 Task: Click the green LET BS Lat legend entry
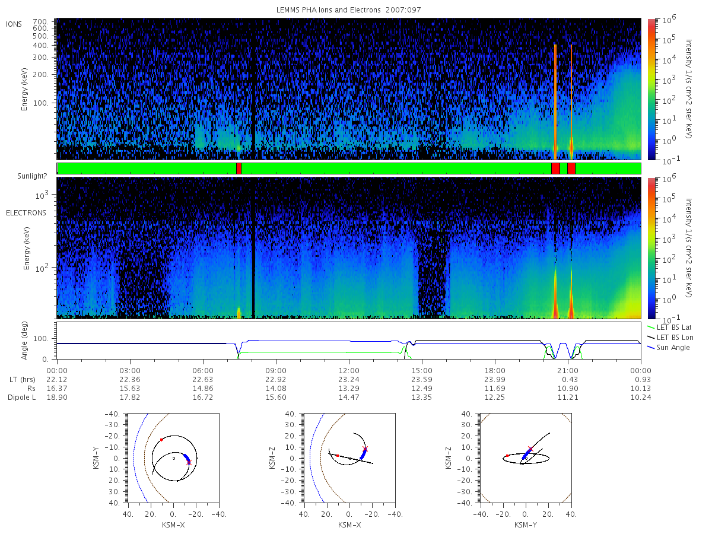673,327
